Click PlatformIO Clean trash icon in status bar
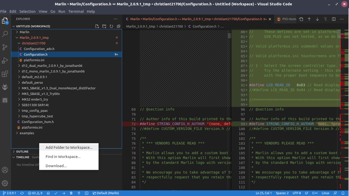 71,193
